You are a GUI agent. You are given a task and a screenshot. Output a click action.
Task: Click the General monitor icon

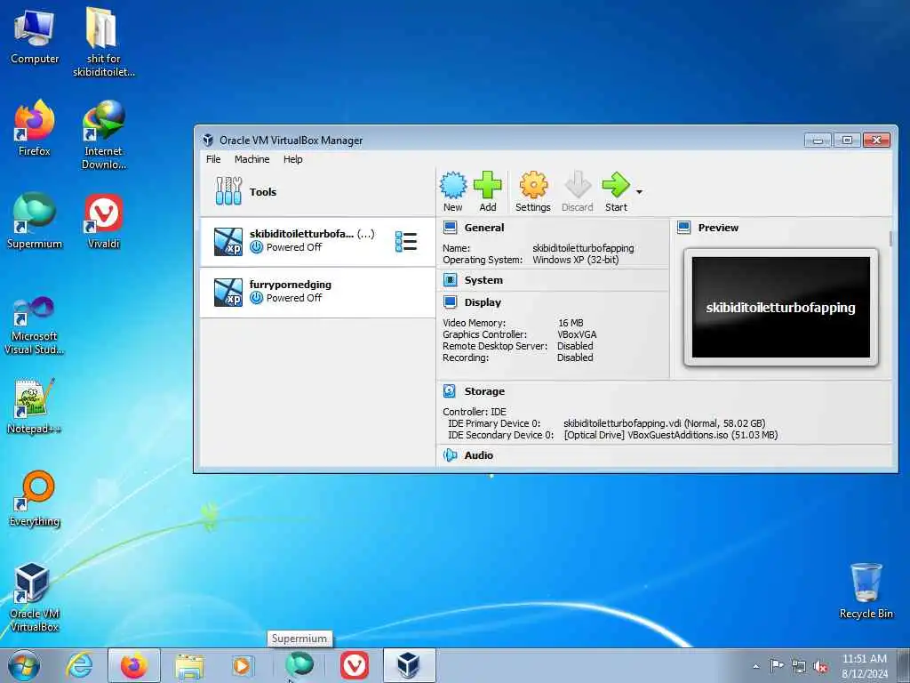click(450, 227)
